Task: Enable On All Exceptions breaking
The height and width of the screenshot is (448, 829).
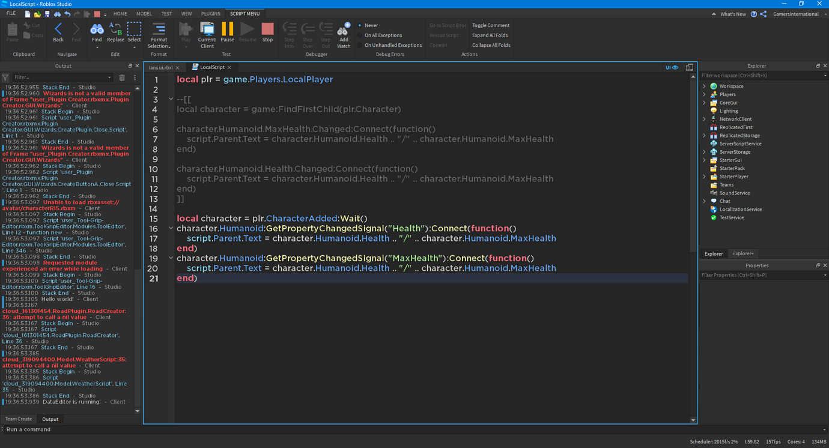Action: pyautogui.click(x=378, y=35)
